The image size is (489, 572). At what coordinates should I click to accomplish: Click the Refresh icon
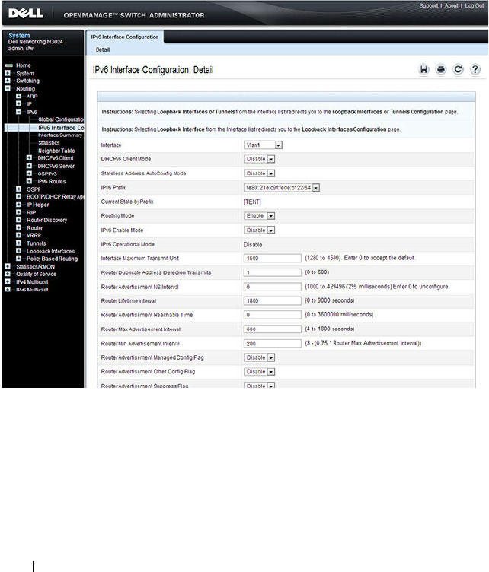pos(458,69)
